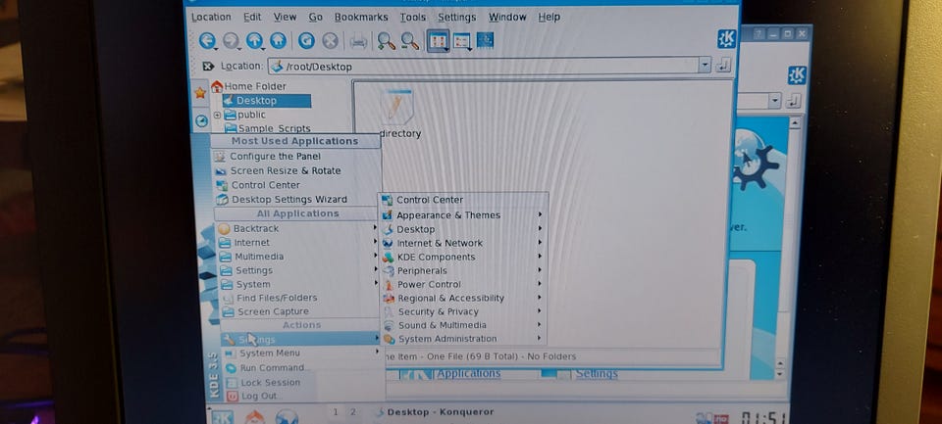Expand the Appearance & Themes submenu
Viewport: 942px width, 424px height.
point(462,214)
